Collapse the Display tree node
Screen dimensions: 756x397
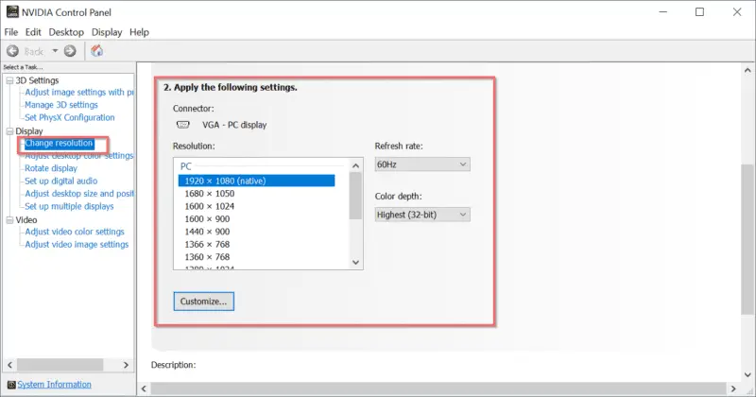(x=9, y=131)
